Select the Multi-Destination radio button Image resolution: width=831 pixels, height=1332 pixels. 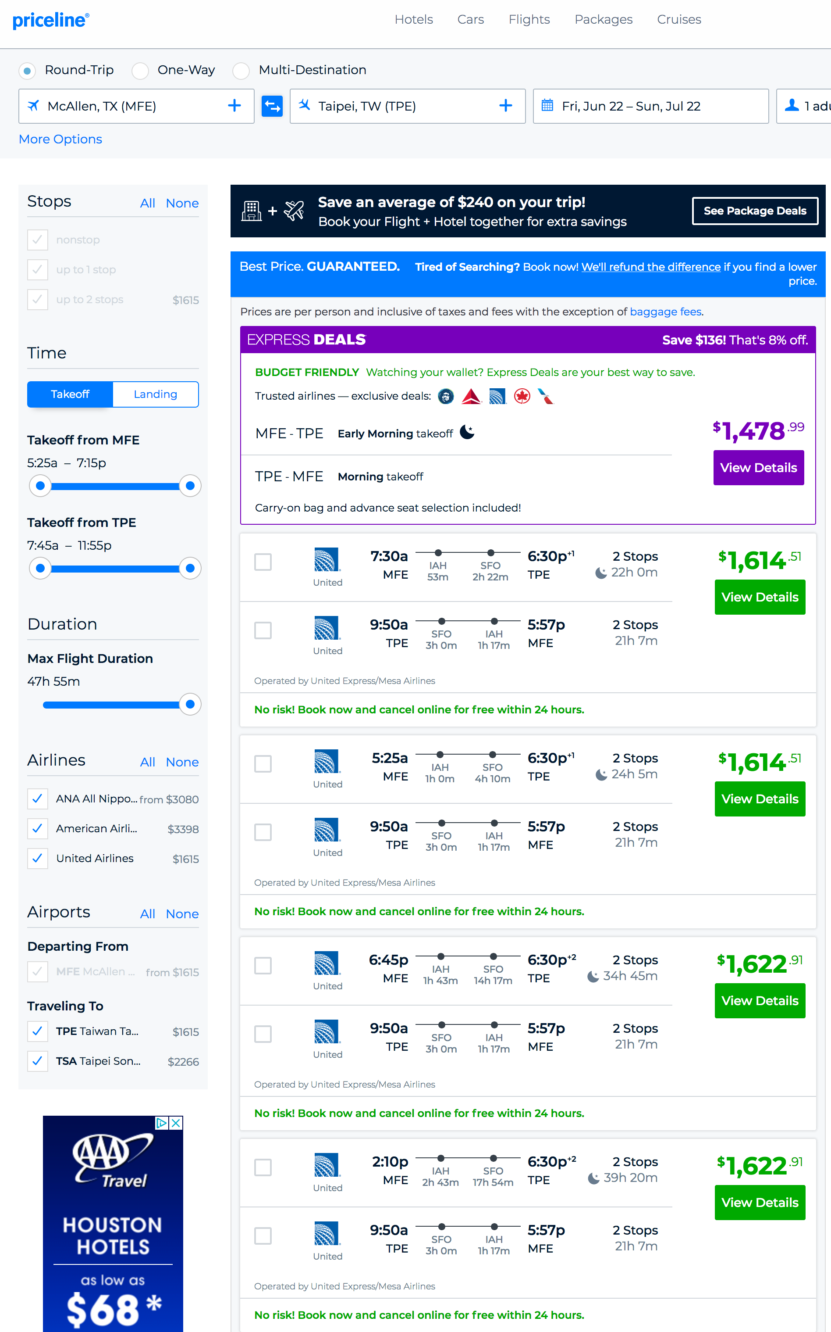click(241, 71)
